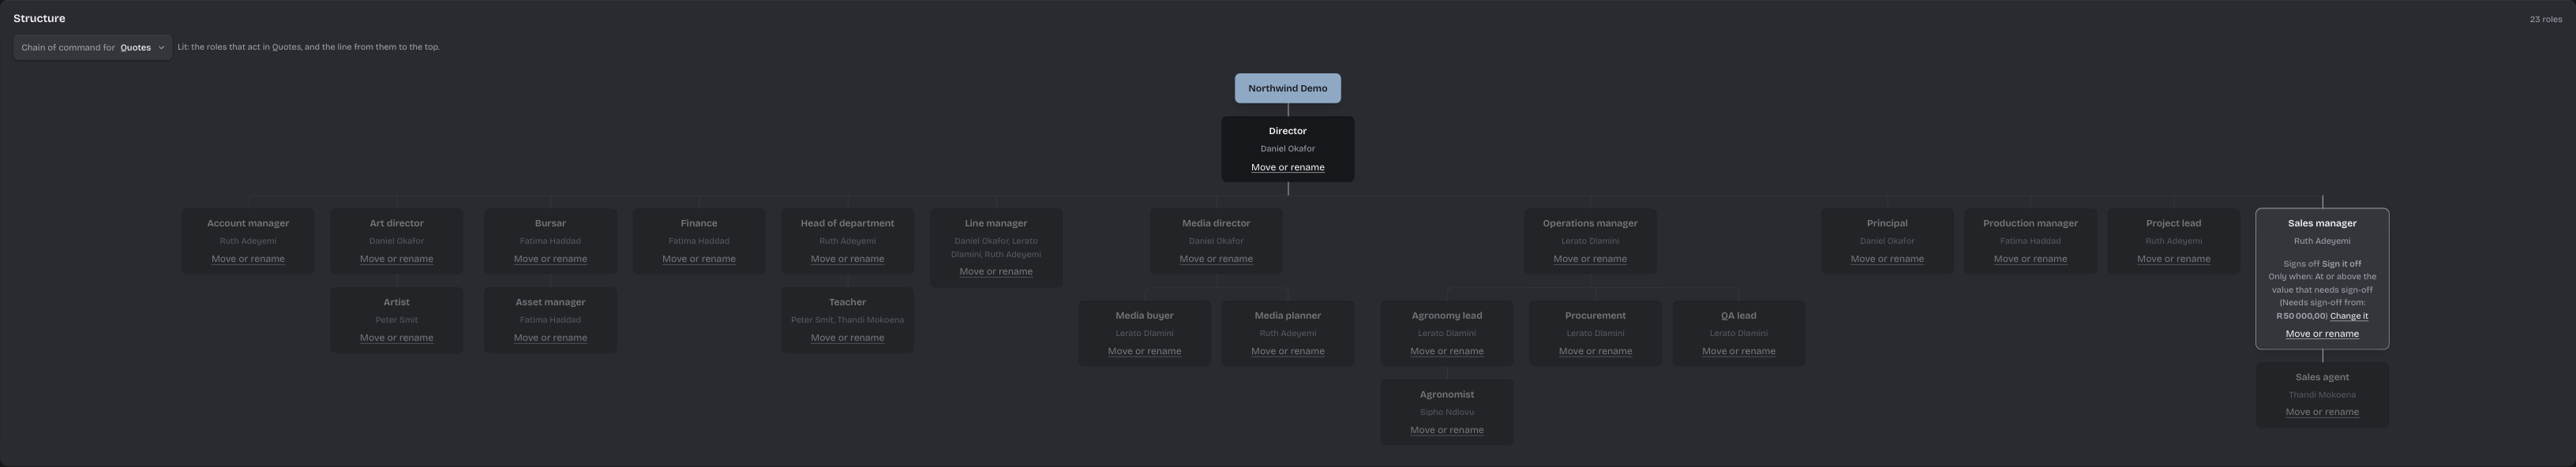Select the Bursar role title

[550, 223]
